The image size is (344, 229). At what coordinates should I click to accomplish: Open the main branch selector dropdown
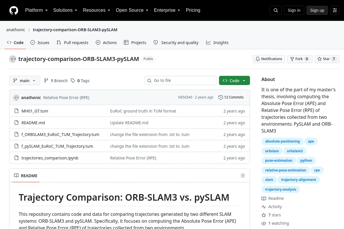25,80
